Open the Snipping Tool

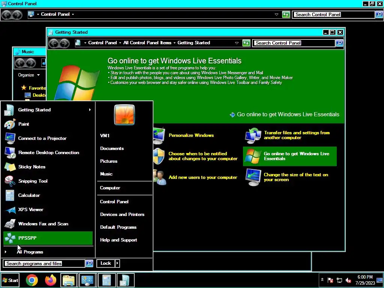(48, 181)
